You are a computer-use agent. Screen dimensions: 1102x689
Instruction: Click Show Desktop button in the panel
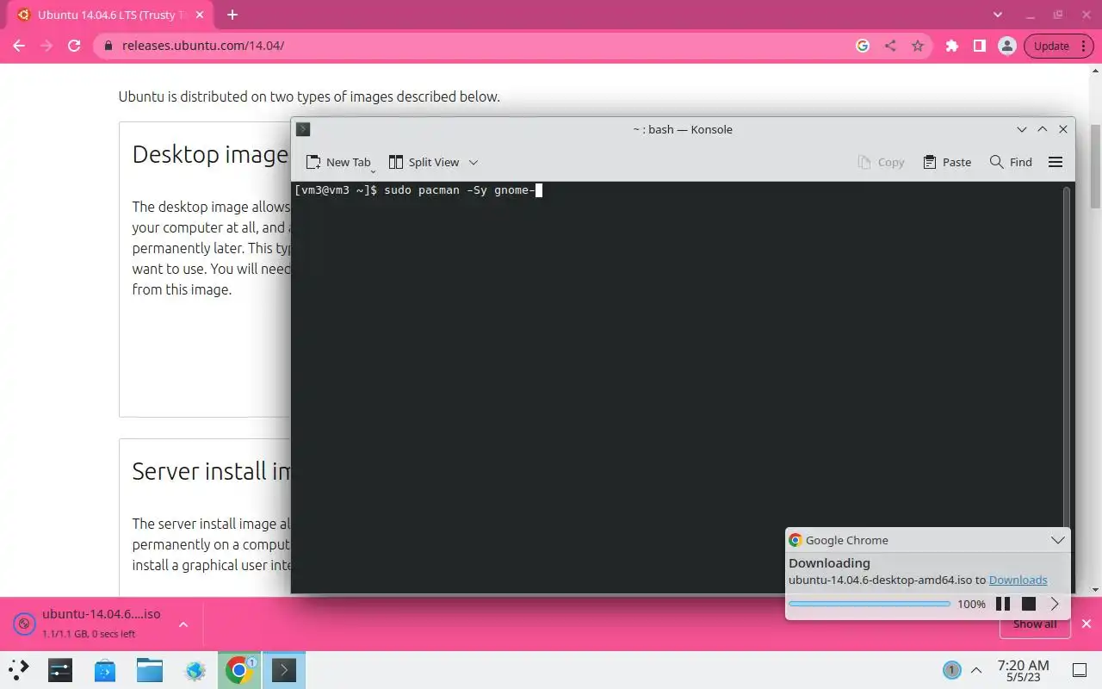coord(1080,669)
